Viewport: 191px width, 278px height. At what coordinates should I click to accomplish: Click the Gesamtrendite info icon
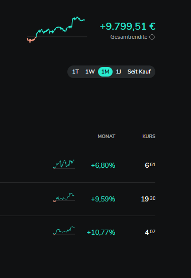(x=152, y=37)
